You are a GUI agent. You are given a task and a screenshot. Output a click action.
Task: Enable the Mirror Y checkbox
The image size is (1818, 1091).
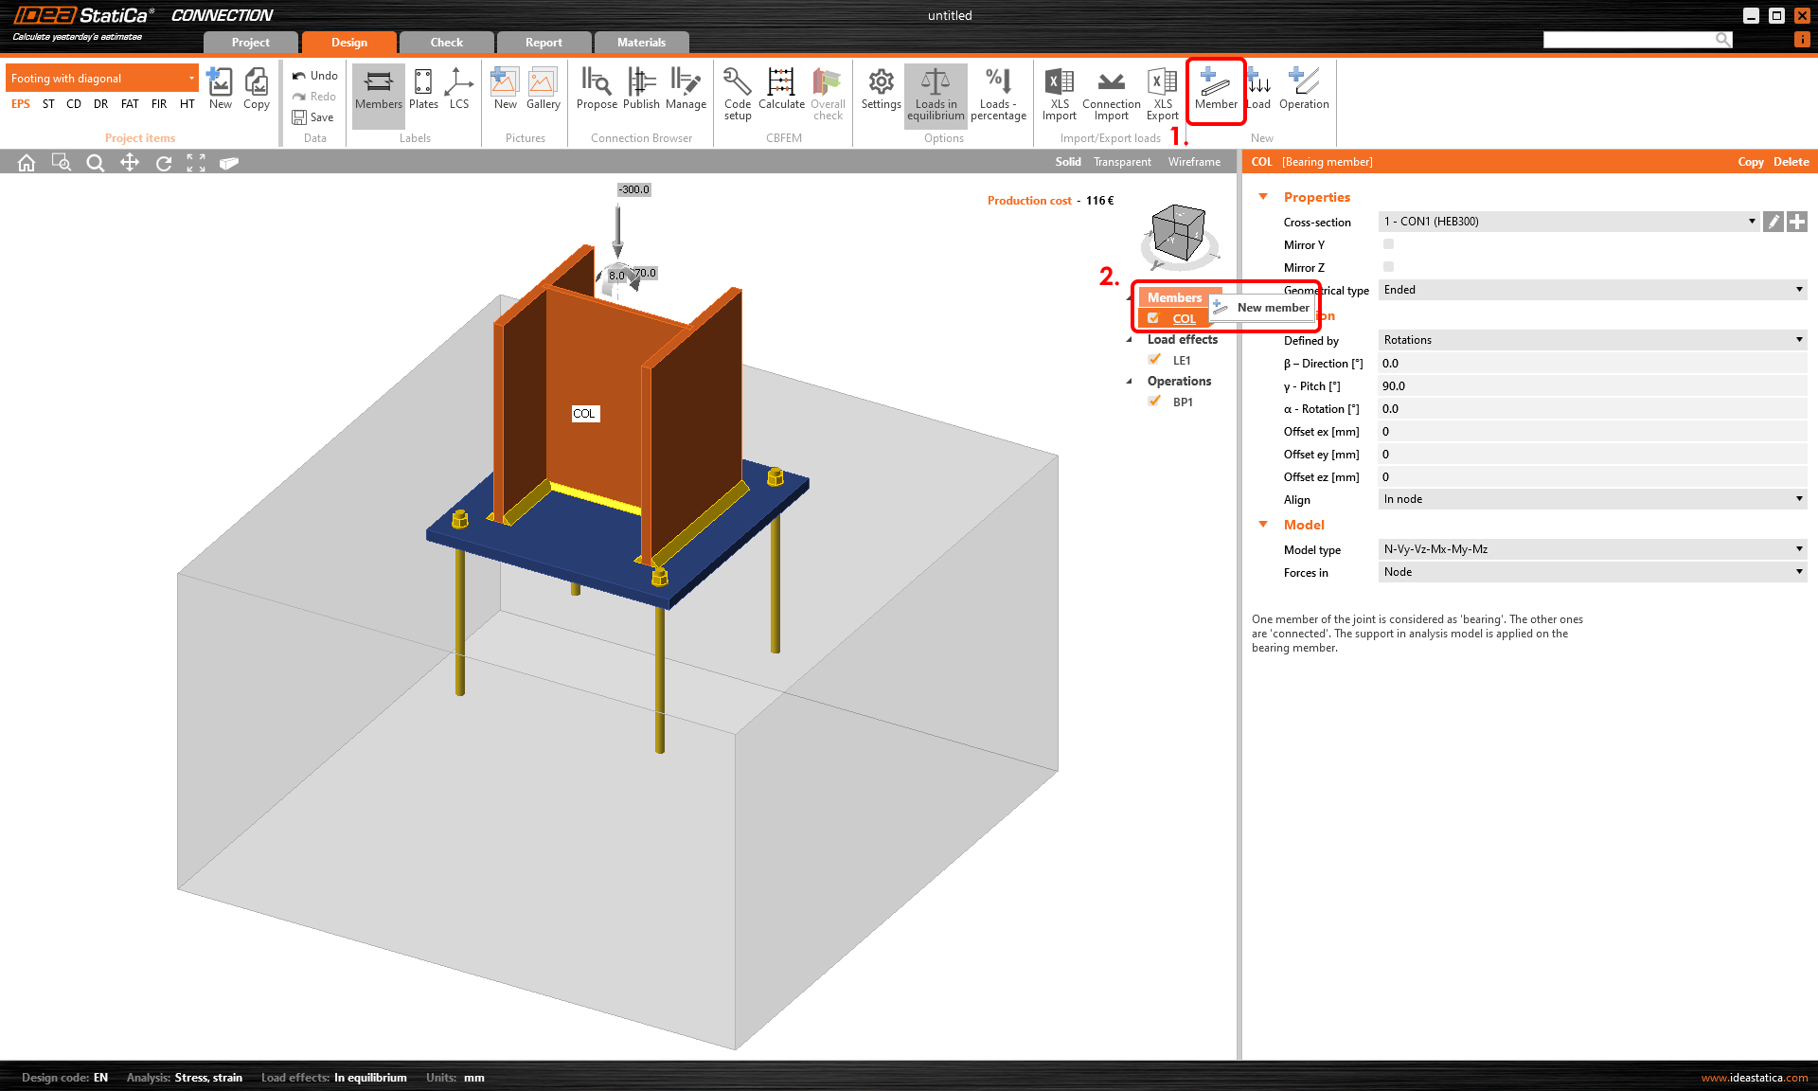(x=1388, y=243)
